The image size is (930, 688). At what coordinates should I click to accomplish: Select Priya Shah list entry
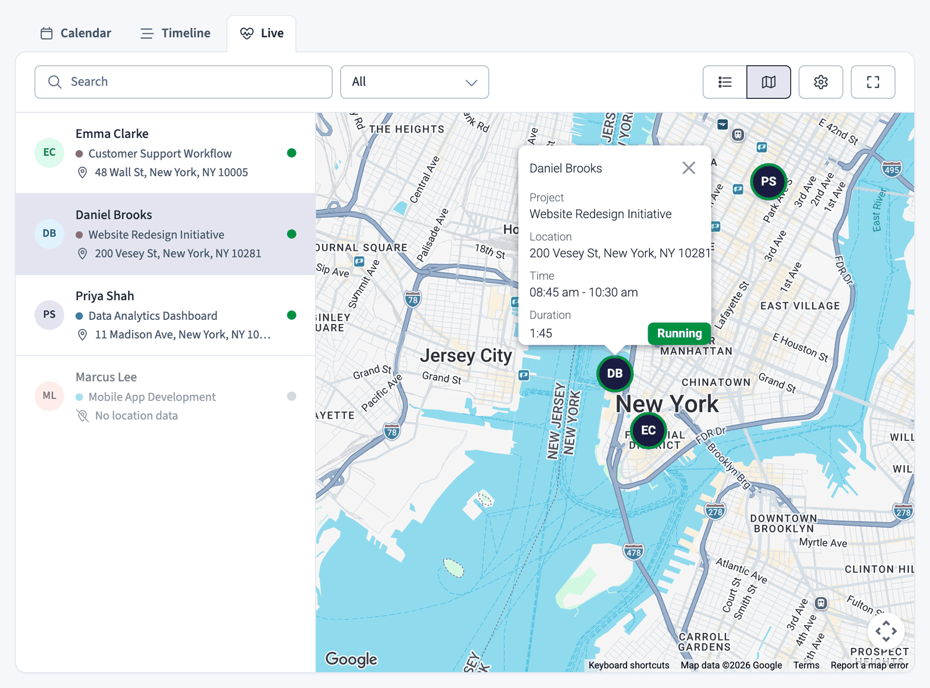[x=166, y=315]
